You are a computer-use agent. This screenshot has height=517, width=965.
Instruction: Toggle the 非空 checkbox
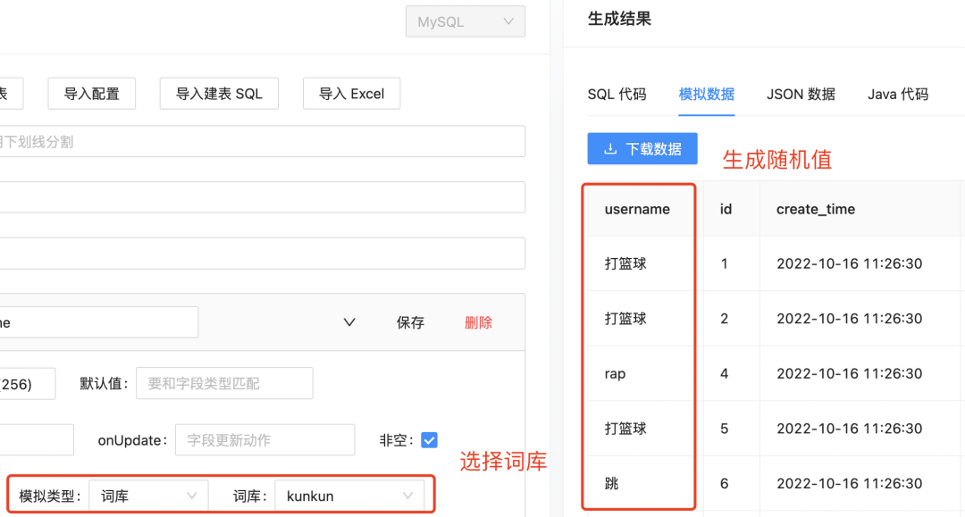[x=429, y=440]
